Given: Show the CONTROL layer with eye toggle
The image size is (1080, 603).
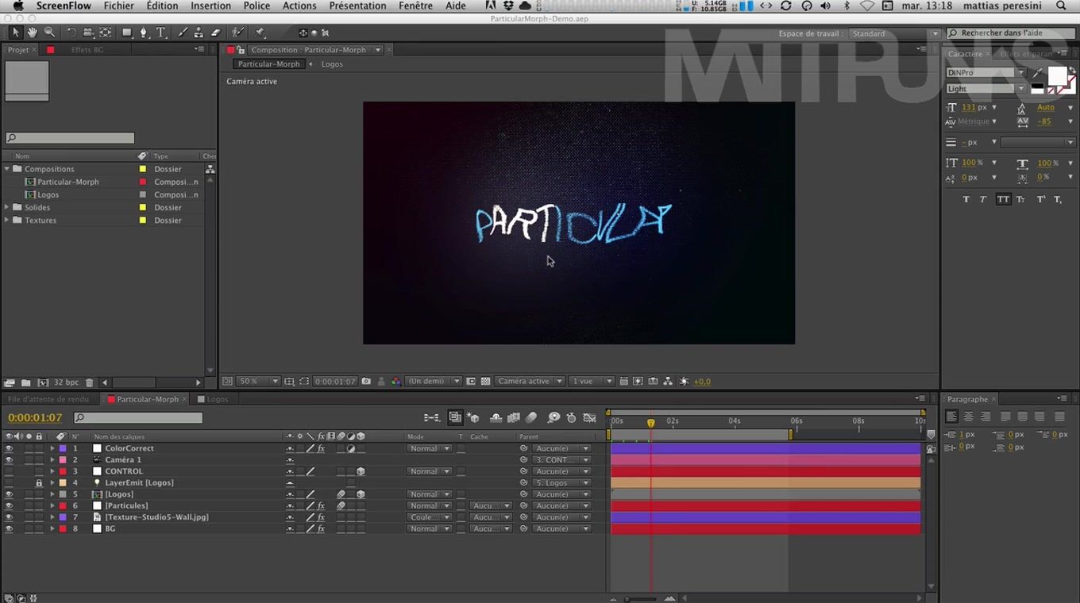Looking at the screenshot, I should pos(9,471).
